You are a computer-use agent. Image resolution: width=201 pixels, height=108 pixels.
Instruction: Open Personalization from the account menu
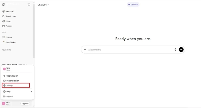[x=17, y=81]
